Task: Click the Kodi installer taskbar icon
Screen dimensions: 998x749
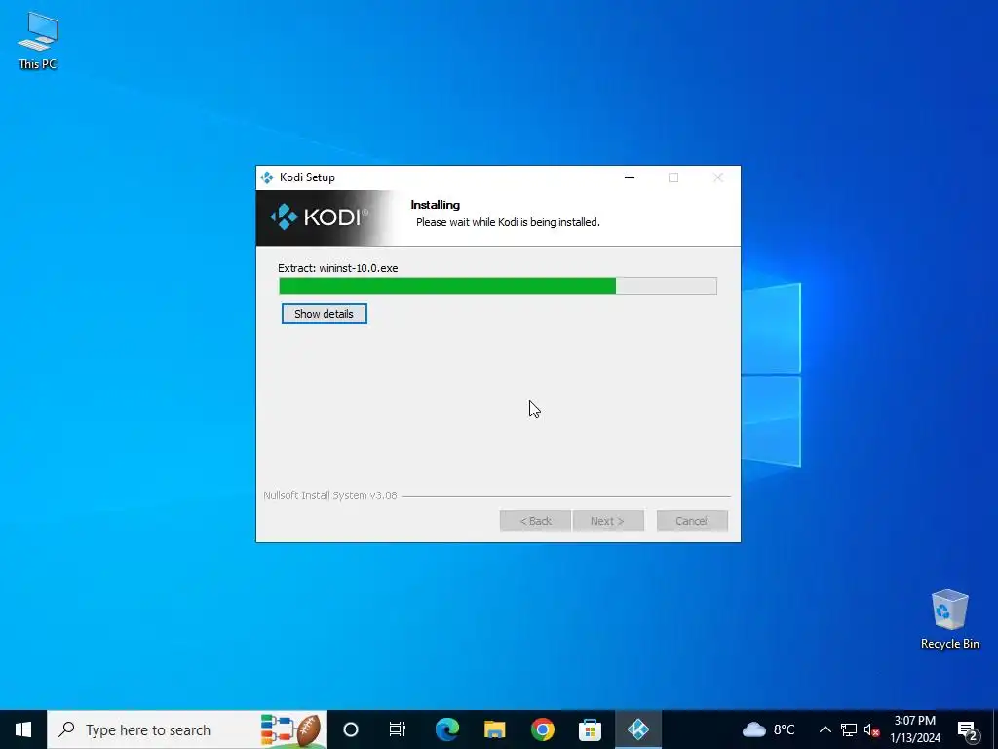Action: [637, 729]
